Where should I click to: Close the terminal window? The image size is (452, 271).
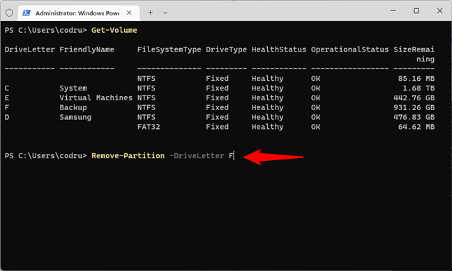click(x=439, y=10)
